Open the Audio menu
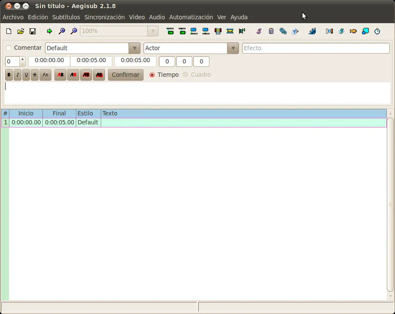The height and width of the screenshot is (314, 395). (x=157, y=17)
